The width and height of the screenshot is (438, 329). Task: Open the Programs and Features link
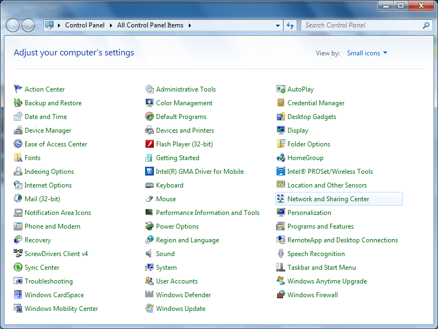pyautogui.click(x=320, y=226)
